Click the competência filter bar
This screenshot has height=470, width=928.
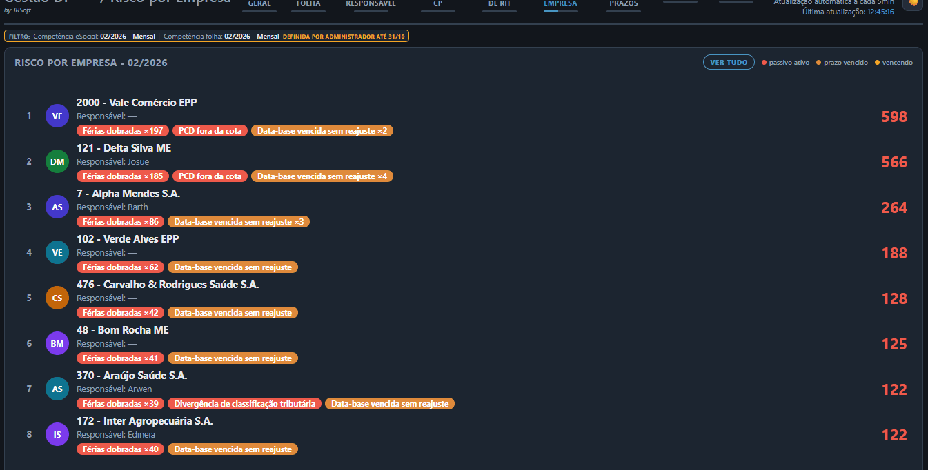click(206, 36)
